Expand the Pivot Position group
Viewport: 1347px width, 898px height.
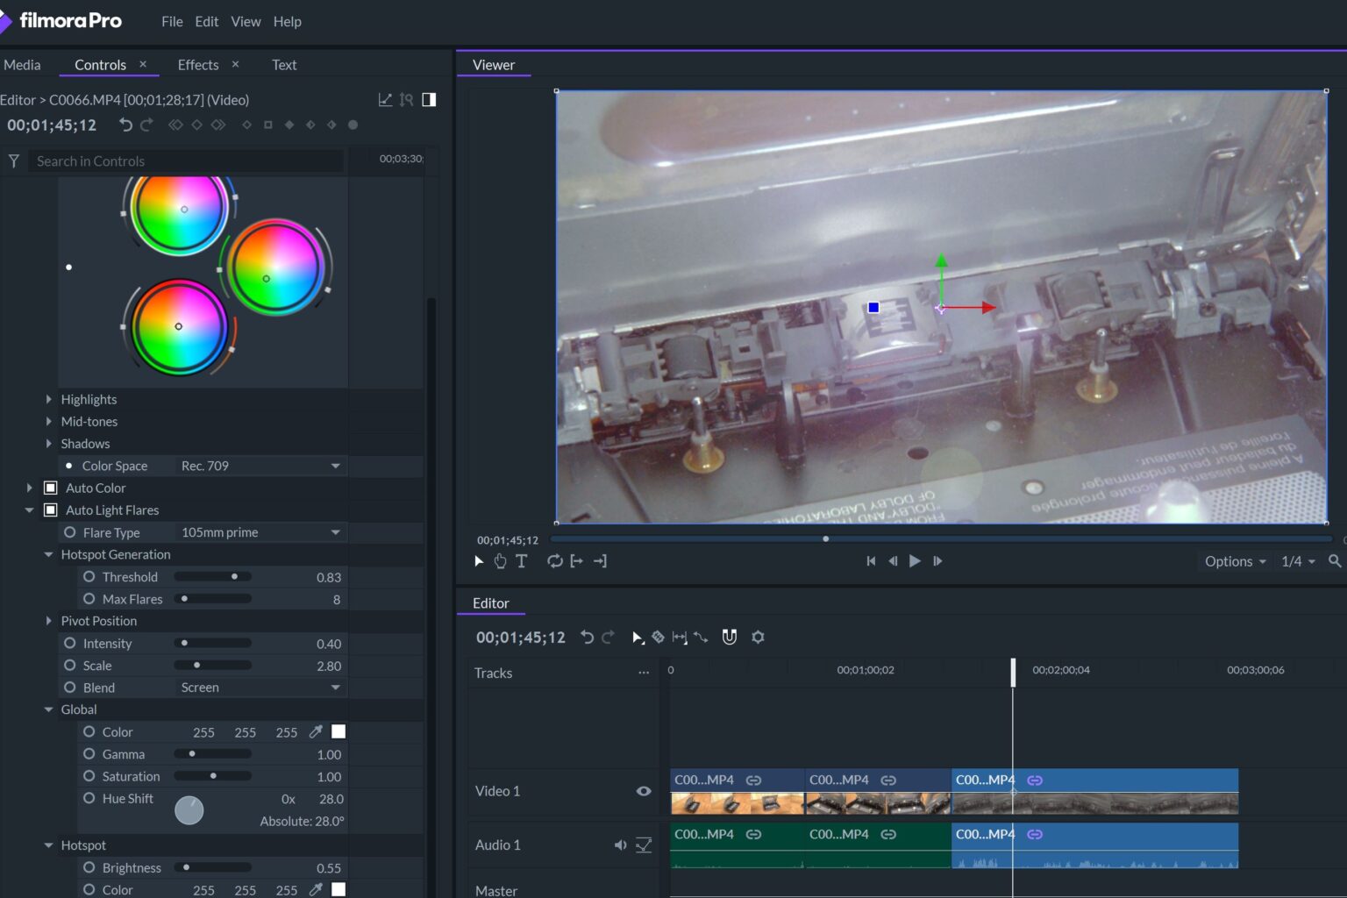49,621
